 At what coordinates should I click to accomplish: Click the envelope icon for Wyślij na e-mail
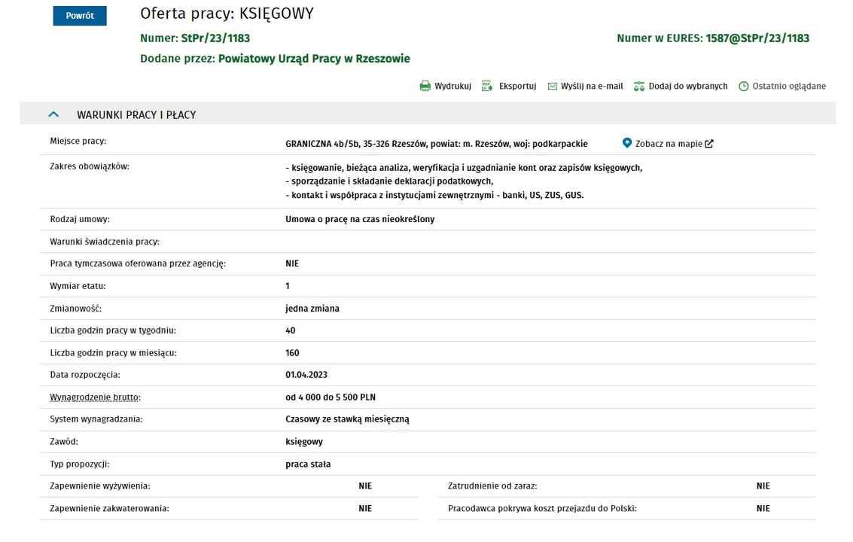[x=552, y=86]
